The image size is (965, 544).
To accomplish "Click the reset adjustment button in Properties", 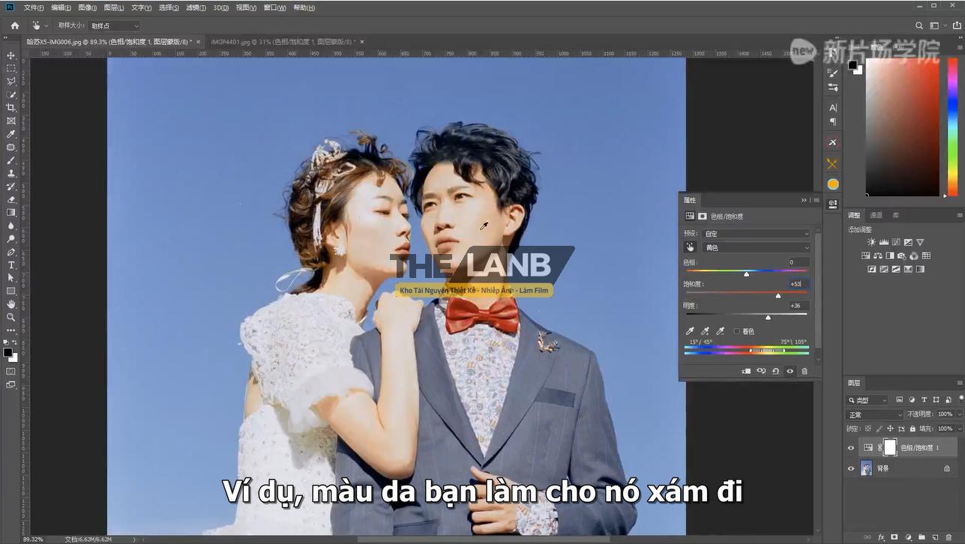I will (x=776, y=371).
